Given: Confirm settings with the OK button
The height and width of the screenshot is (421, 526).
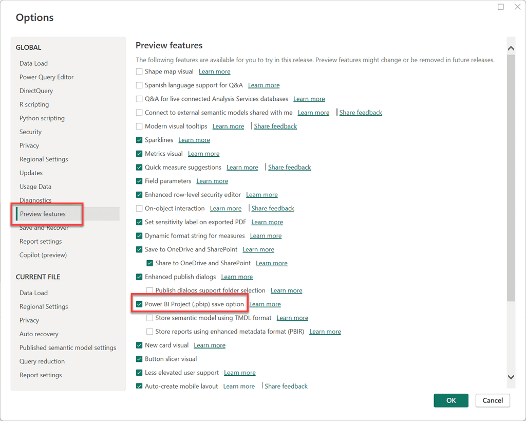Looking at the screenshot, I should pos(450,400).
